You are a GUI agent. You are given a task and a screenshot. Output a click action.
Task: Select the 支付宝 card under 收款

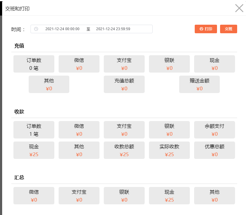coord(124,130)
